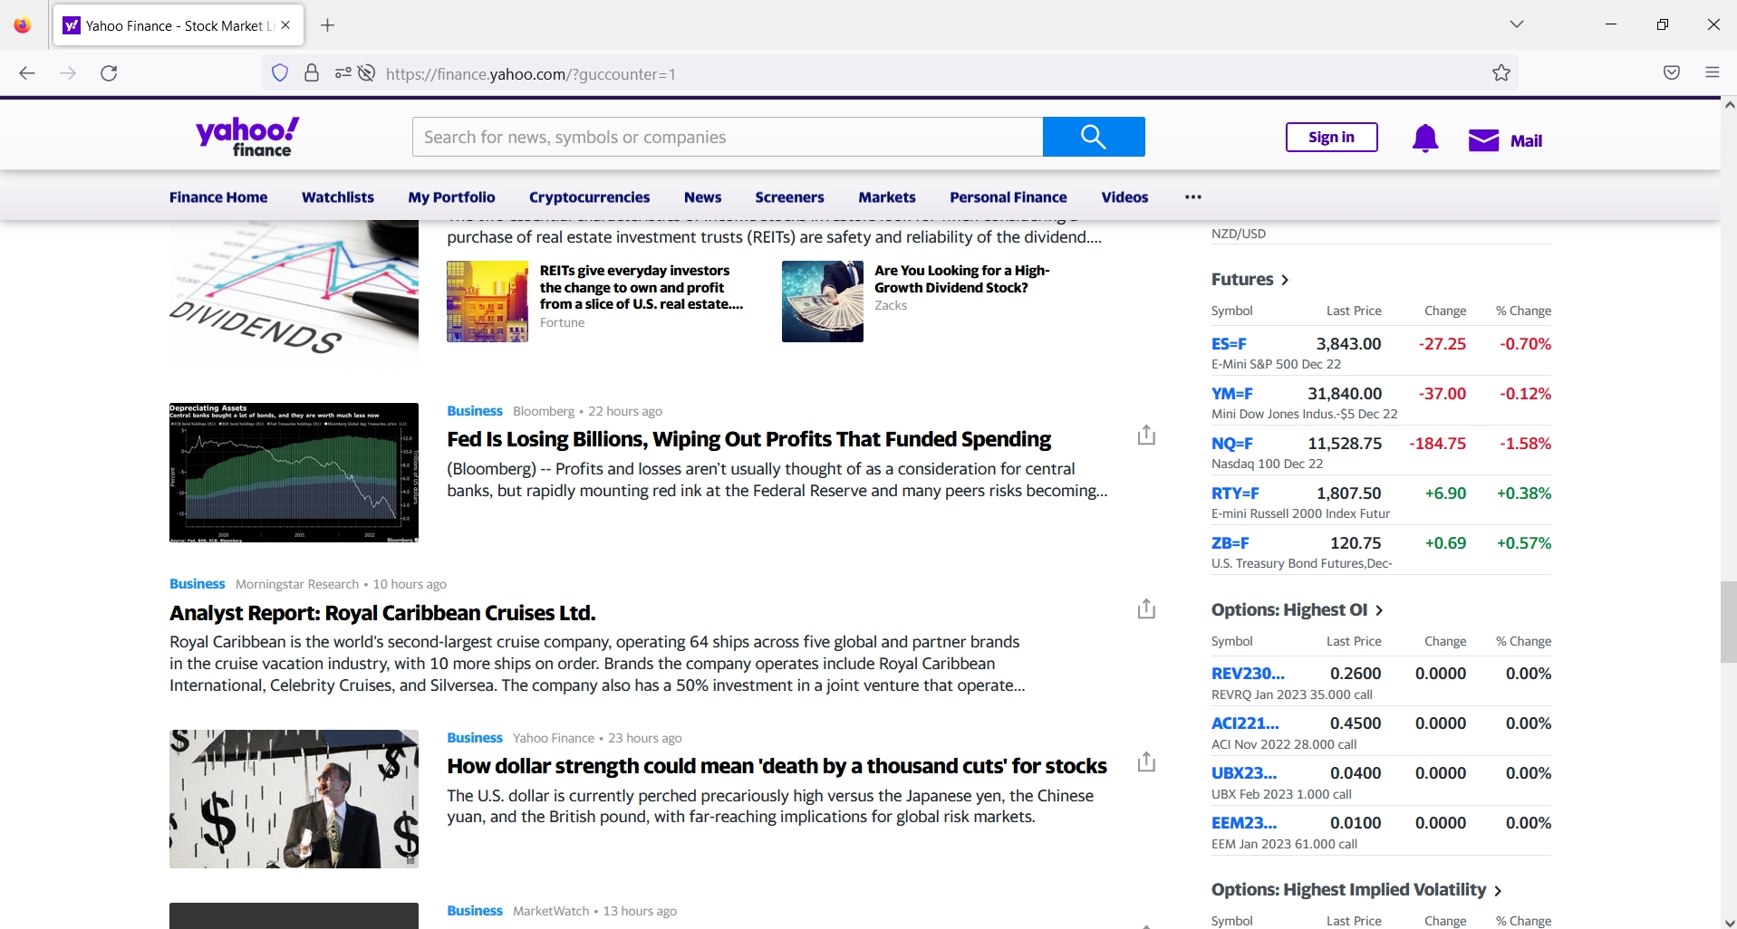This screenshot has width=1737, height=929.
Task: Select the Cryptocurrencies menu item
Action: (588, 197)
